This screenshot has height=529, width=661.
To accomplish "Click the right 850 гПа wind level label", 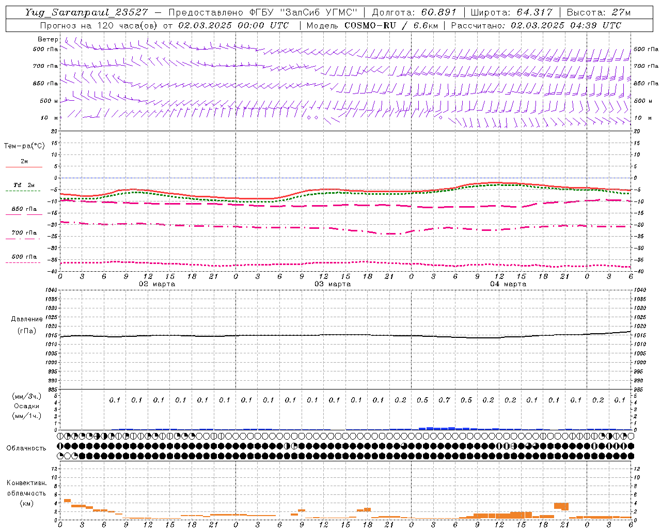I will point(646,83).
